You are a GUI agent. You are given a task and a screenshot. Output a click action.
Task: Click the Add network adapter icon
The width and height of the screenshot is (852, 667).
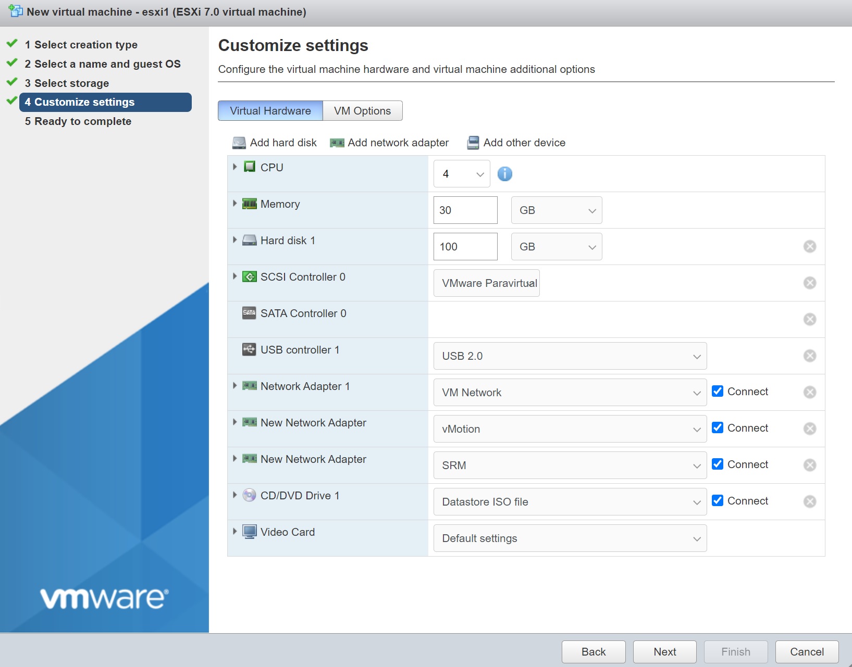pyautogui.click(x=337, y=143)
